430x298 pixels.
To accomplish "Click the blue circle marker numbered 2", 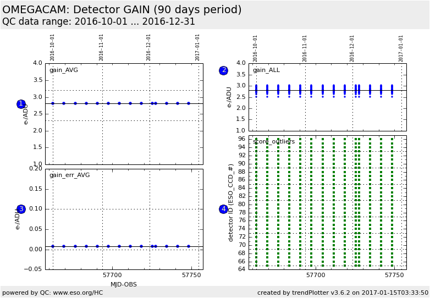I will pos(223,70).
